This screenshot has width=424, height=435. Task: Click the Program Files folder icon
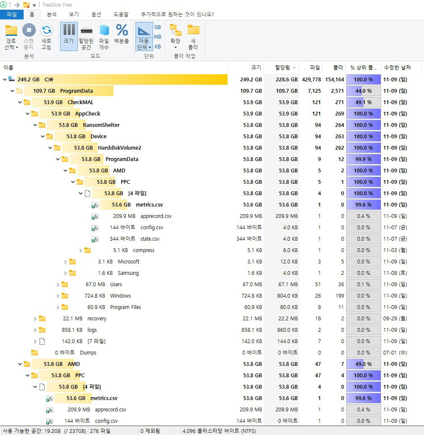65,307
